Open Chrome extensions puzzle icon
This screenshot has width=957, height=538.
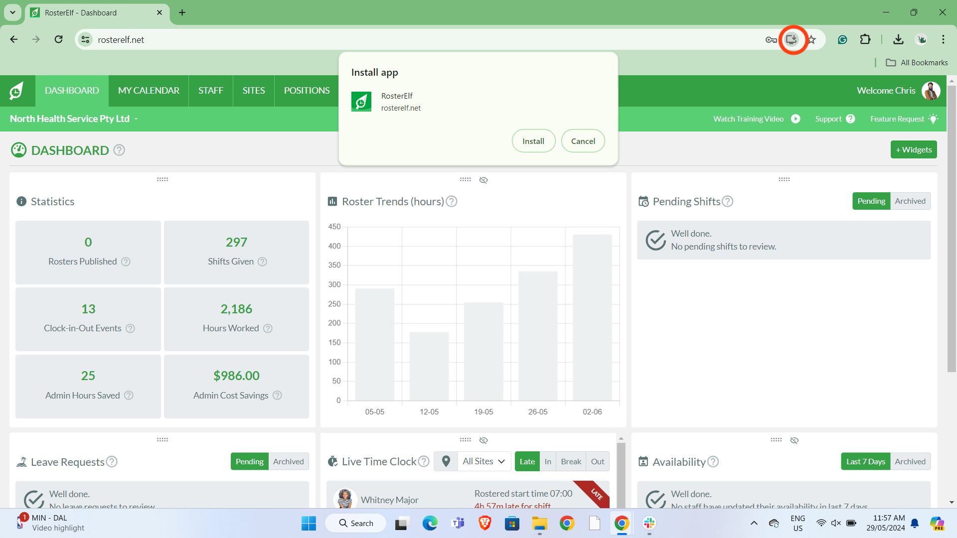pos(865,39)
